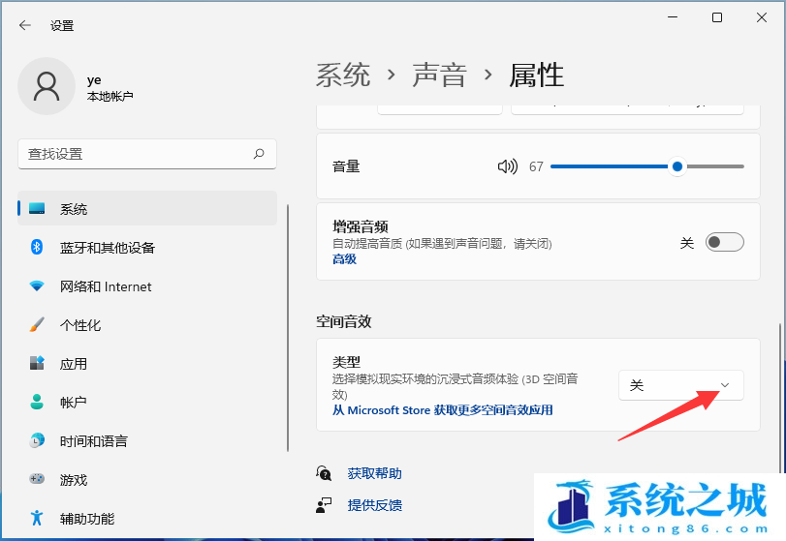Viewport: 786px width, 541px height.
Task: Click the Give feedback icon
Action: 324,505
